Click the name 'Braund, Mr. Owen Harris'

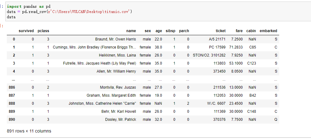coord(116,39)
